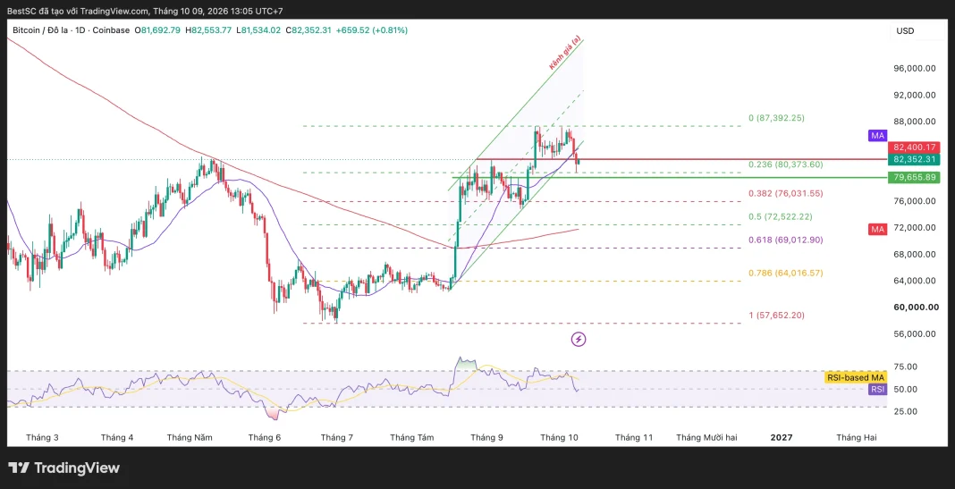Viewport: 955px width, 489px height.
Task: Click Tháng 9 on the time axis
Action: coord(486,437)
